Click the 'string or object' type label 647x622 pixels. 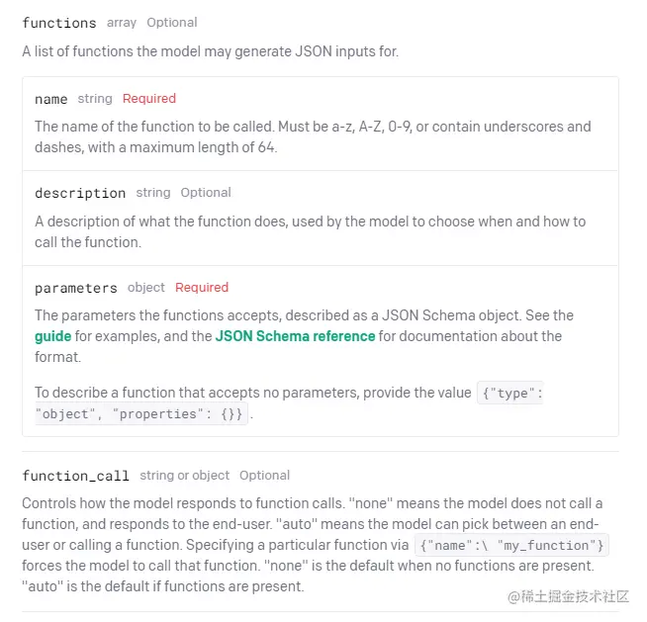184,476
